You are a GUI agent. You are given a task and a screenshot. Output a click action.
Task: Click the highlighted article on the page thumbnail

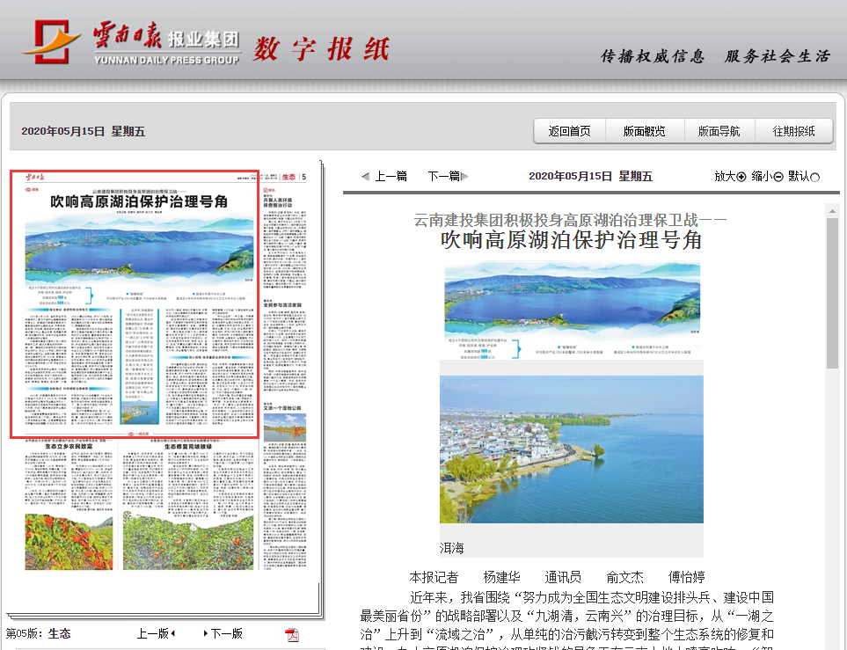(136, 303)
